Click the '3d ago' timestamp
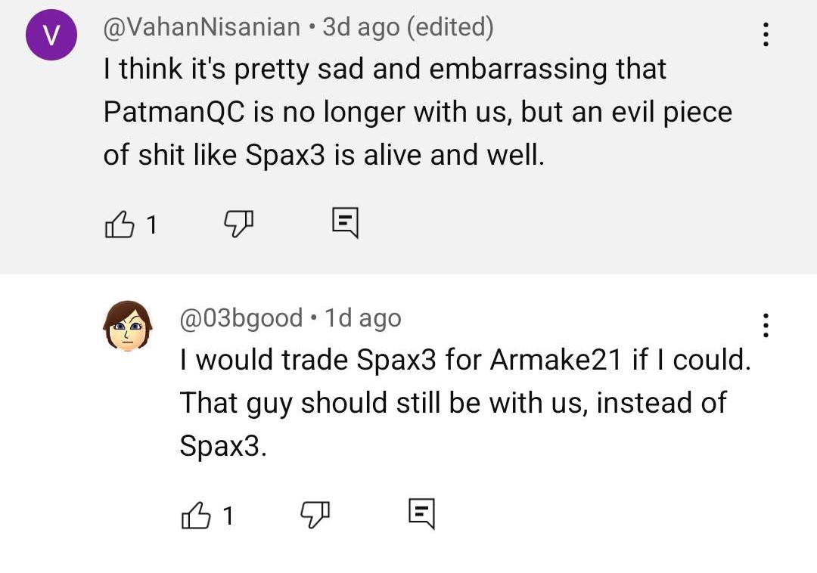 point(362,27)
